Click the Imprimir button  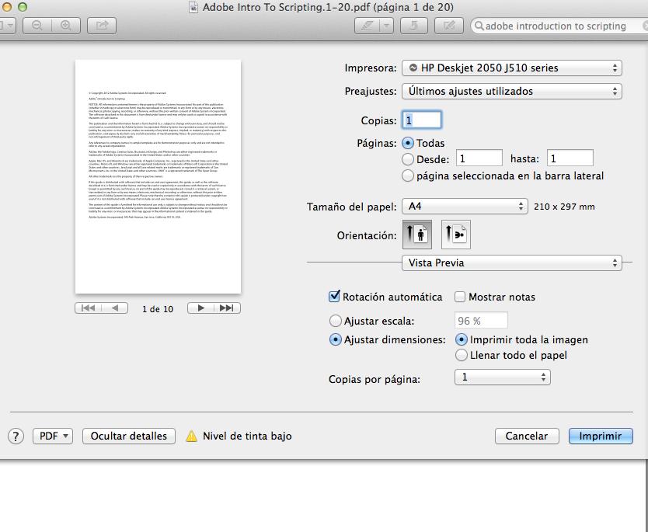coord(600,436)
